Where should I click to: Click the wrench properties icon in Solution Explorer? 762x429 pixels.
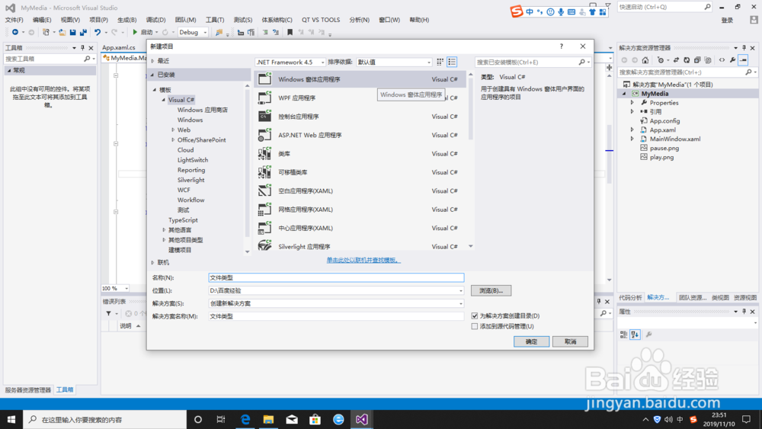[x=733, y=60]
